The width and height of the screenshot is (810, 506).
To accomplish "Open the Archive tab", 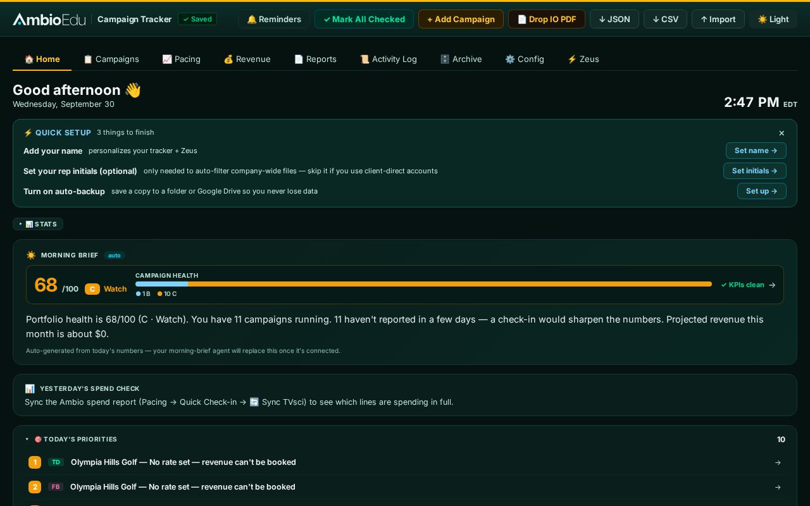I will tap(461, 59).
